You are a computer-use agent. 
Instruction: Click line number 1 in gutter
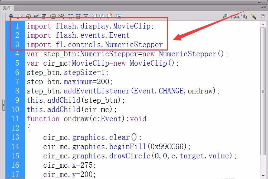17,26
